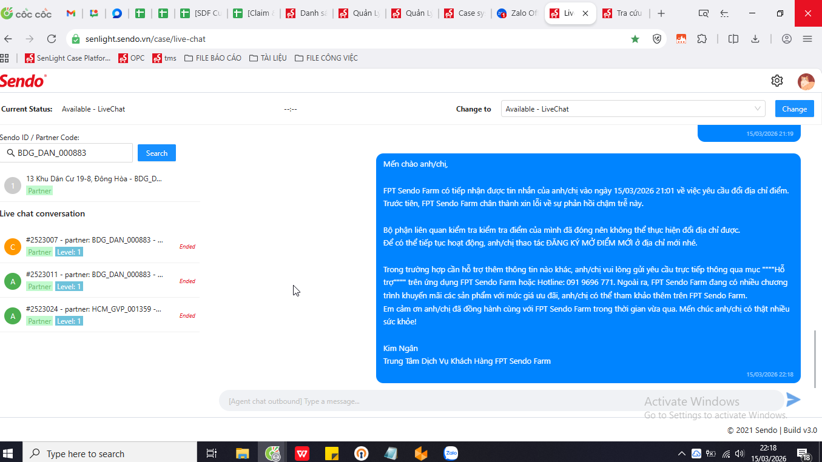Open a new browser tab
Image resolution: width=822 pixels, height=462 pixels.
661,13
